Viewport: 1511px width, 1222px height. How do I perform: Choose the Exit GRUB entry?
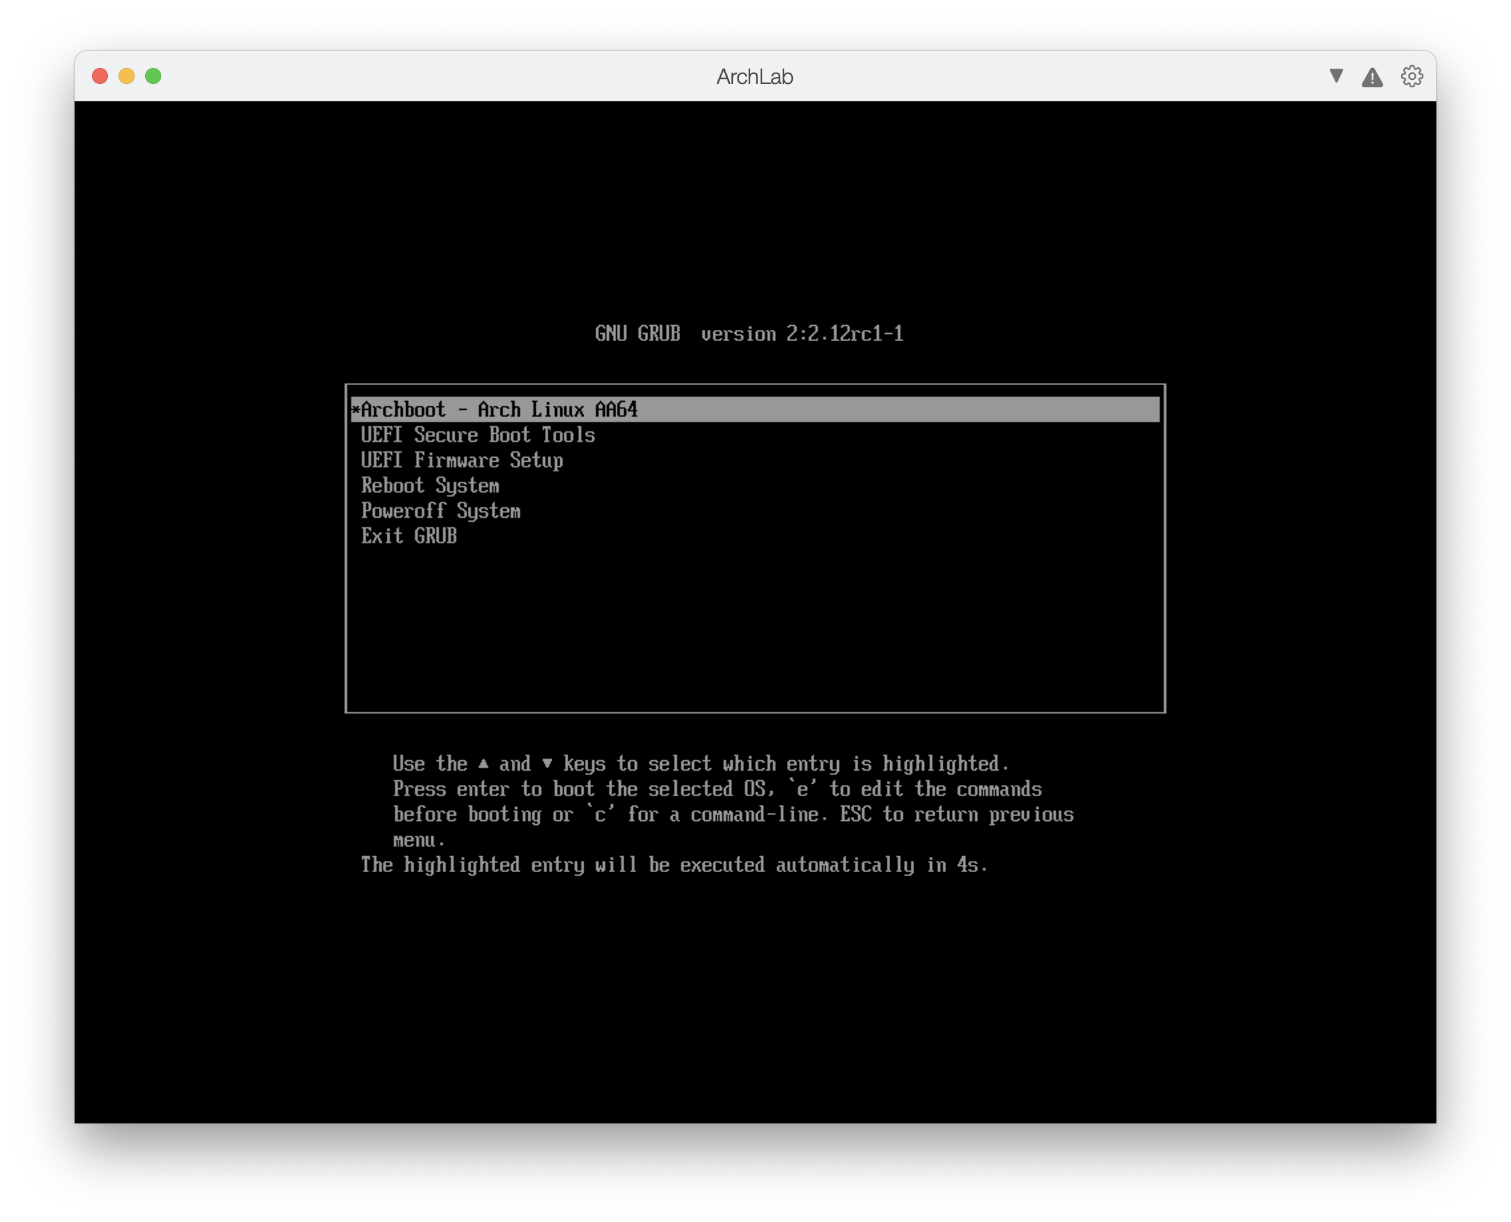[x=409, y=536]
